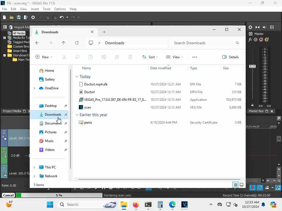The width and height of the screenshot is (282, 211).
Task: Sort by Name column header
Action: pos(86,68)
